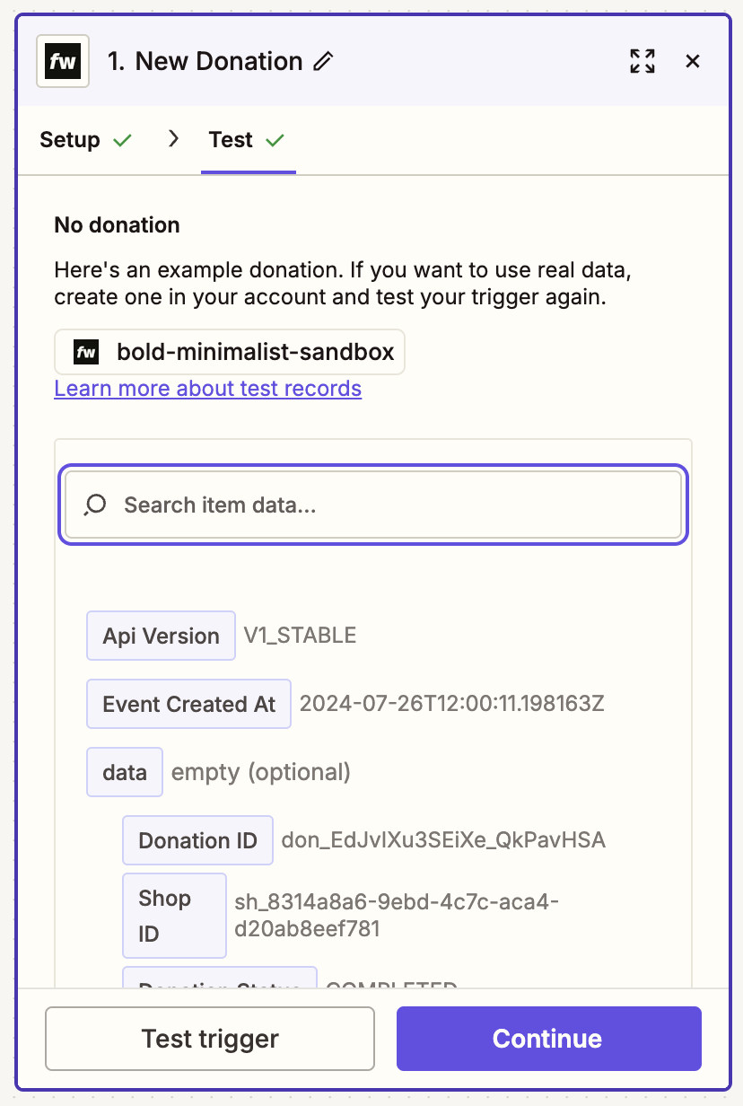This screenshot has width=743, height=1106.
Task: Select the Shop ID field label
Action: pyautogui.click(x=174, y=916)
